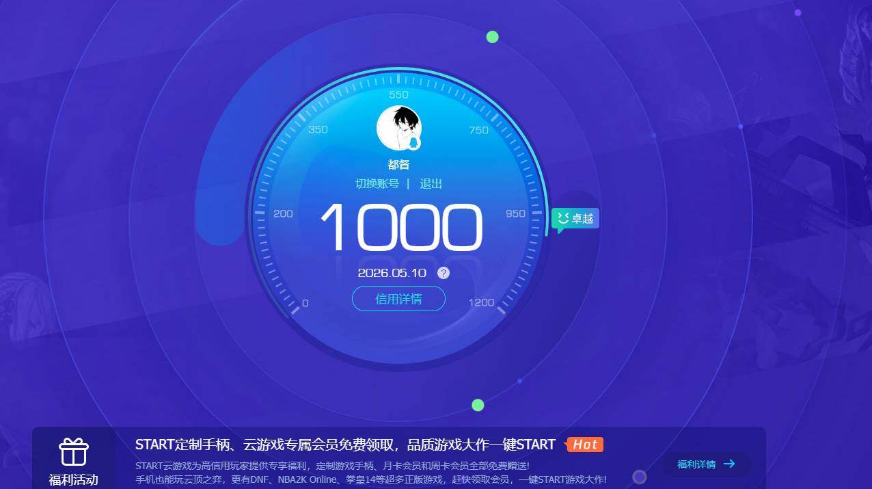Click the credit score 1000

point(401,227)
